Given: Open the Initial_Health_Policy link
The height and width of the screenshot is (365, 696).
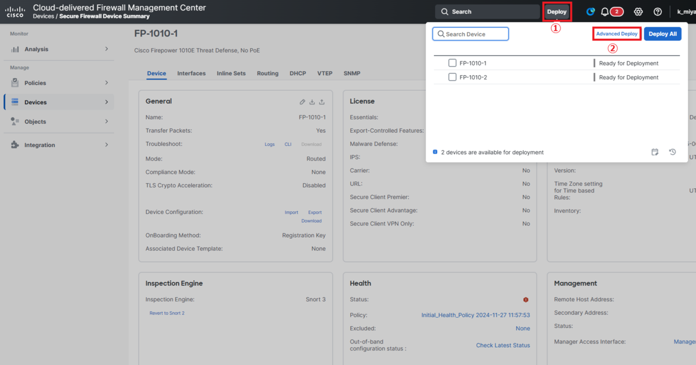Looking at the screenshot, I should (476, 315).
